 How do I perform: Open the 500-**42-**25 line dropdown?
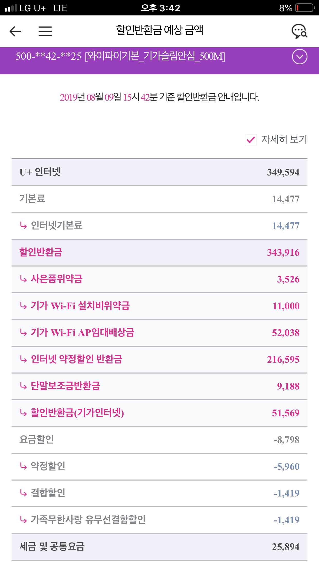point(120,56)
